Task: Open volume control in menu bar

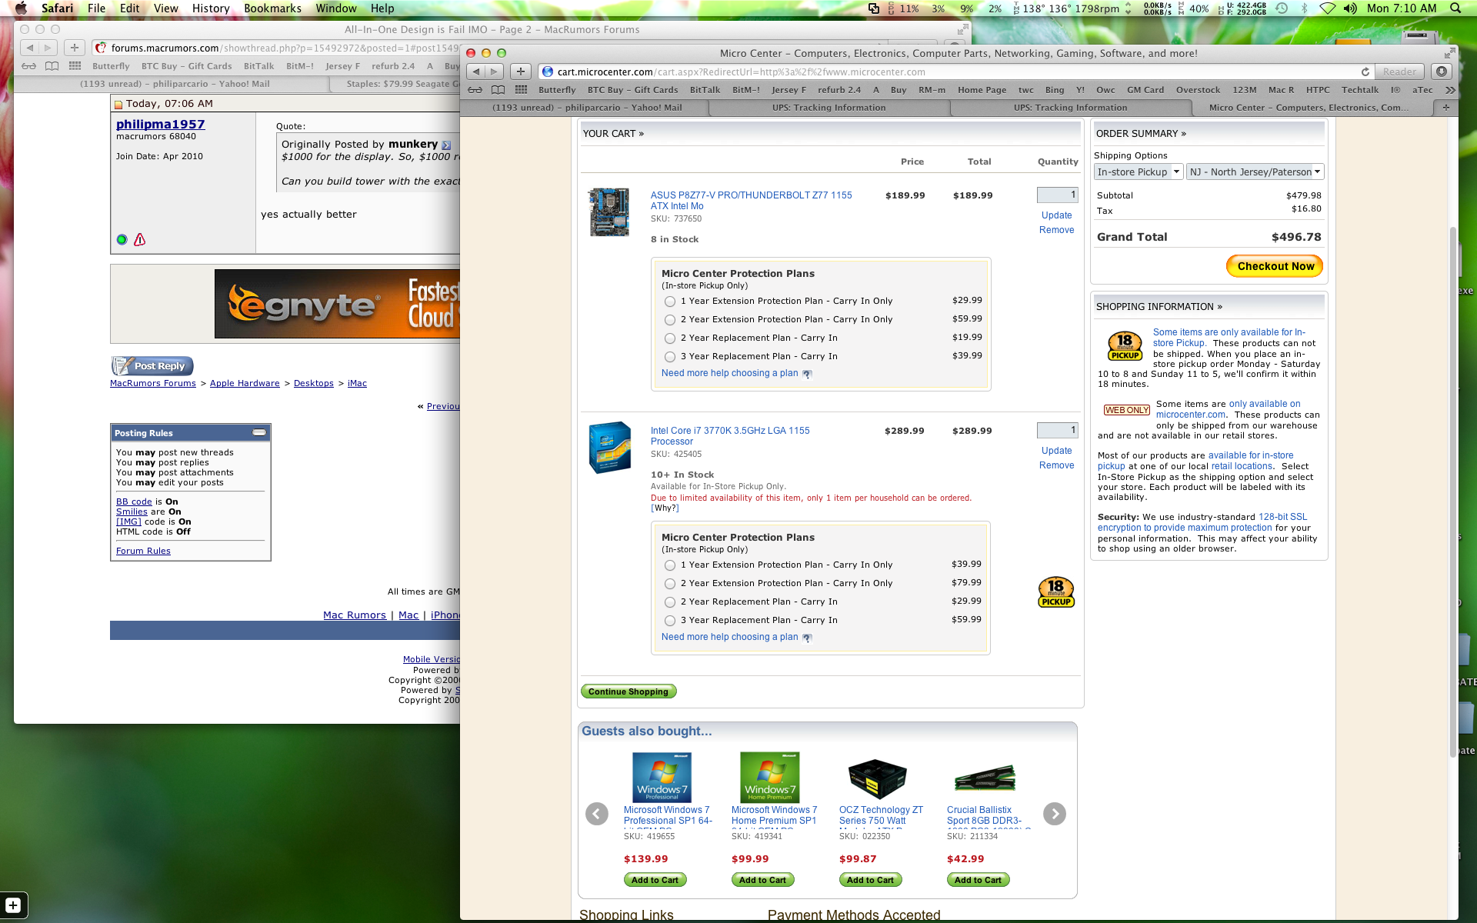Action: tap(1350, 8)
